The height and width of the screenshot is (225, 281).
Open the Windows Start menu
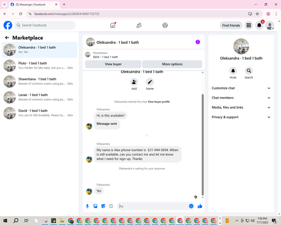tap(5, 220)
